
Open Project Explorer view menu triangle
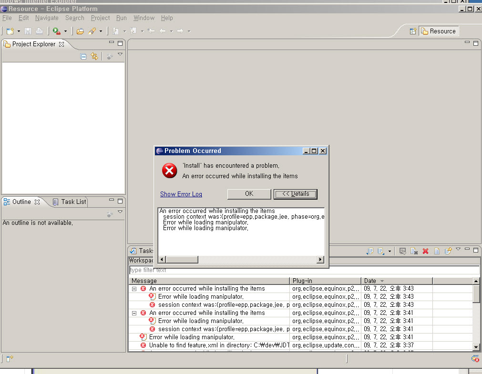tap(120, 54)
